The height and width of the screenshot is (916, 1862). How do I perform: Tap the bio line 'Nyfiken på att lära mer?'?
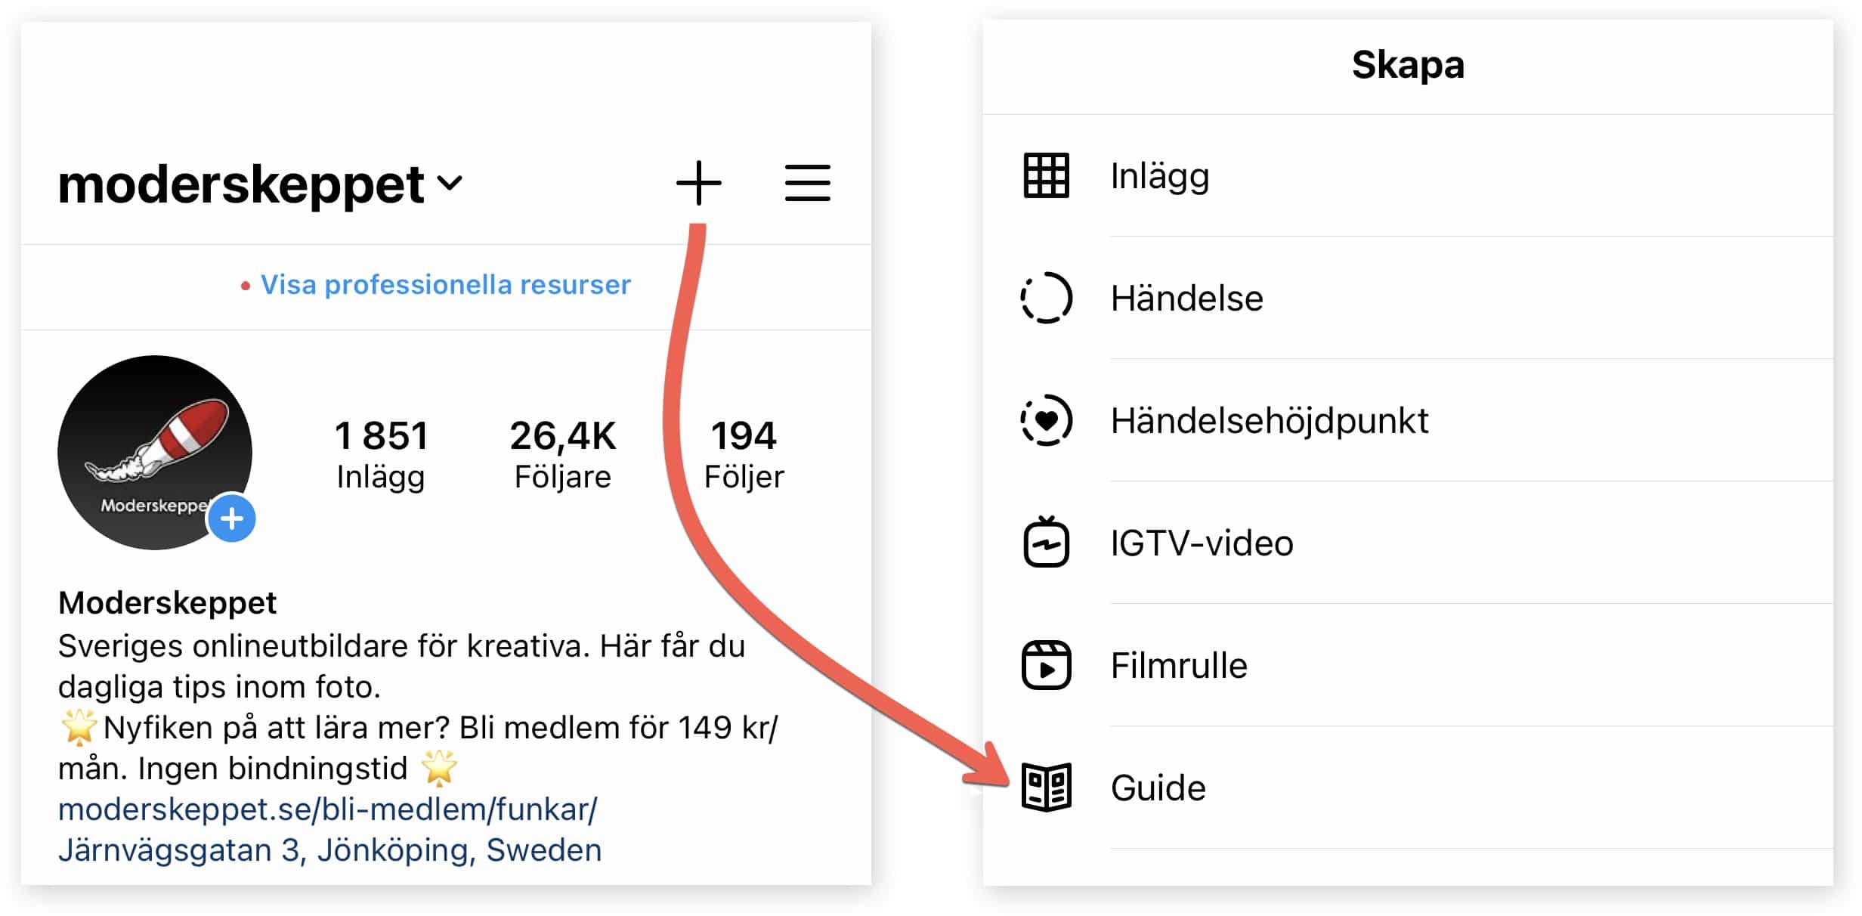pos(277,728)
